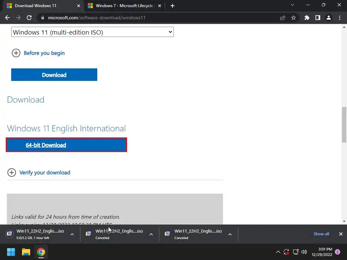Open options chevron for in-progress download
The width and height of the screenshot is (347, 260).
pyautogui.click(x=72, y=234)
